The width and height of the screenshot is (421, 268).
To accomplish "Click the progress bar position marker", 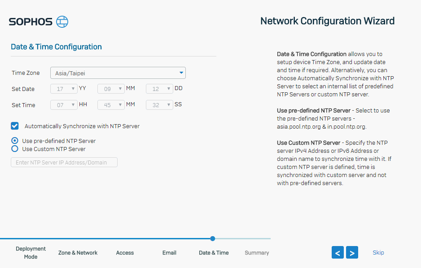I will 213,238.
